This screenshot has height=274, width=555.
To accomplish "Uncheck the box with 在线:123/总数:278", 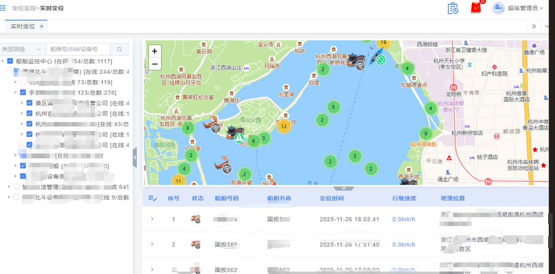I will coord(23,92).
